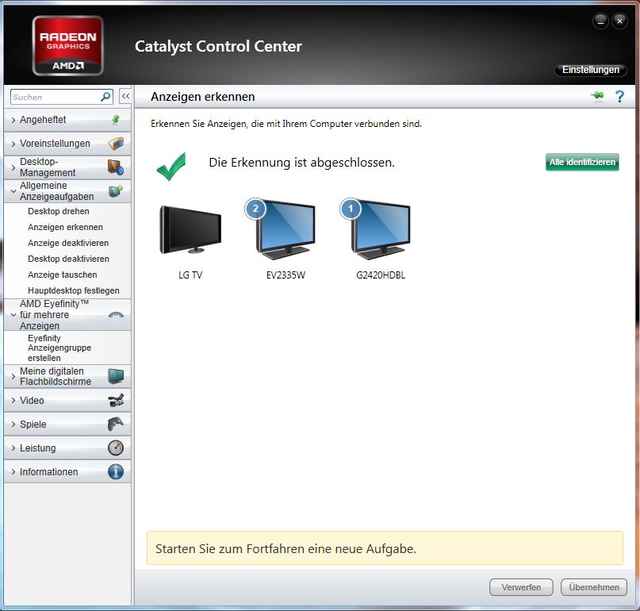Open Desktop drehen
The image size is (640, 611).
(x=59, y=211)
